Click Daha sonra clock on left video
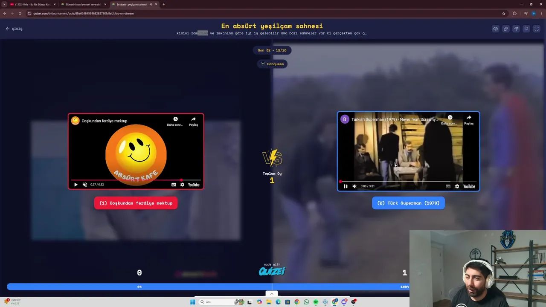The image size is (546, 307). coord(175,121)
